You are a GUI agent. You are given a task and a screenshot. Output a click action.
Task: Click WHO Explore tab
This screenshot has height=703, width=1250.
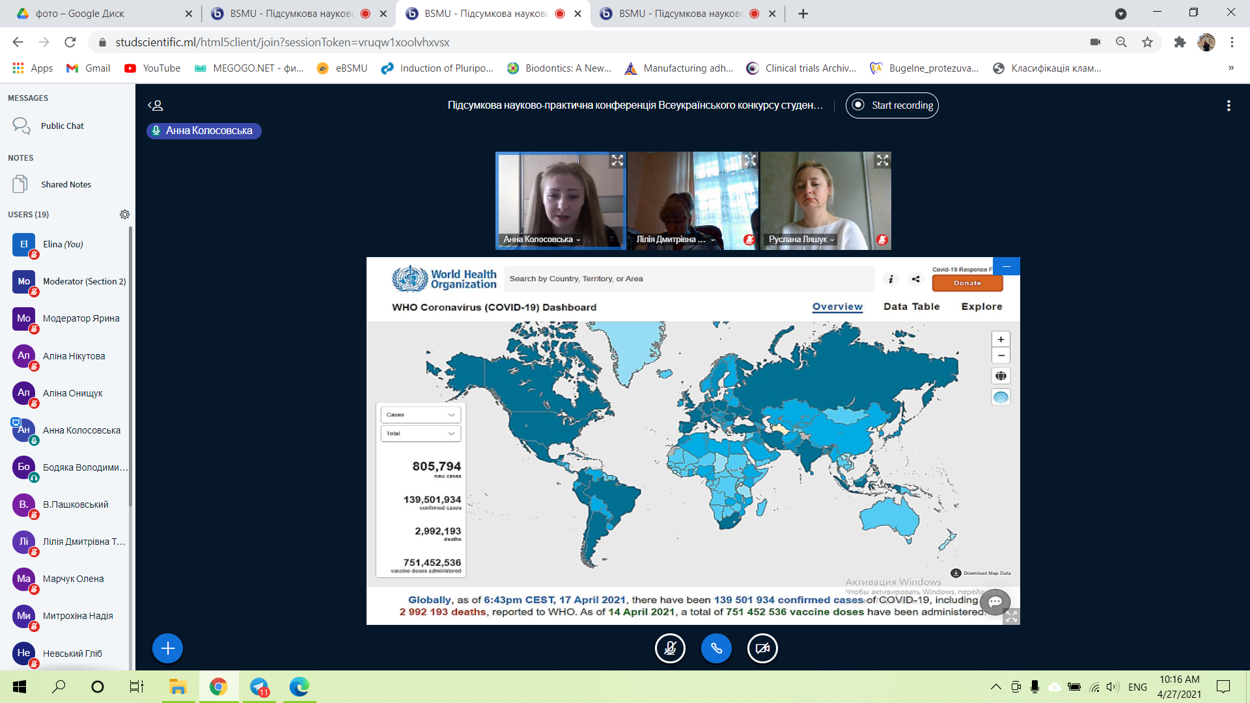coord(982,307)
